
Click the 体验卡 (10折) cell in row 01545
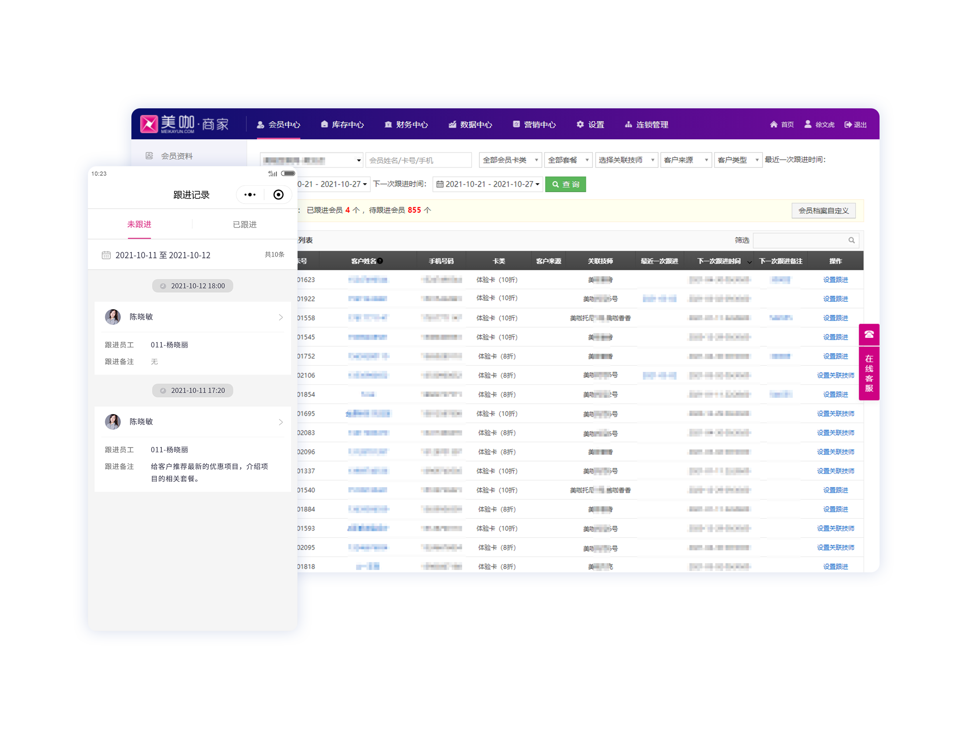[497, 337]
